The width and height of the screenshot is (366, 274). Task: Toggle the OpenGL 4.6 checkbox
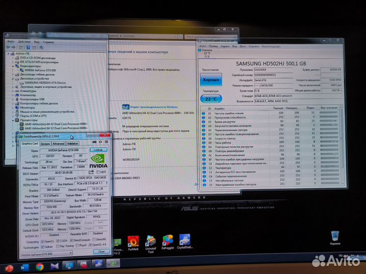click(x=90, y=245)
